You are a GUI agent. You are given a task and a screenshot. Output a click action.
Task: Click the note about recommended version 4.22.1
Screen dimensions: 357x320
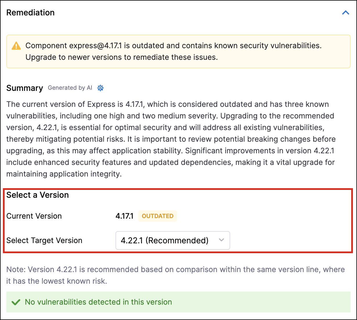tap(175, 275)
